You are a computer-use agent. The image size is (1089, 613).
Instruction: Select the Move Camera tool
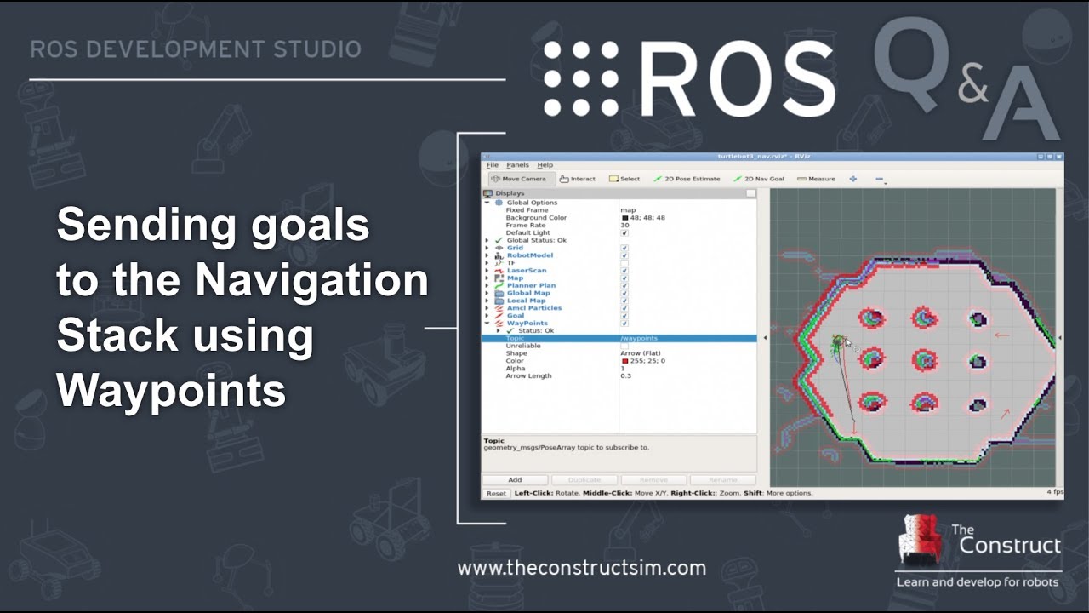[x=522, y=179]
